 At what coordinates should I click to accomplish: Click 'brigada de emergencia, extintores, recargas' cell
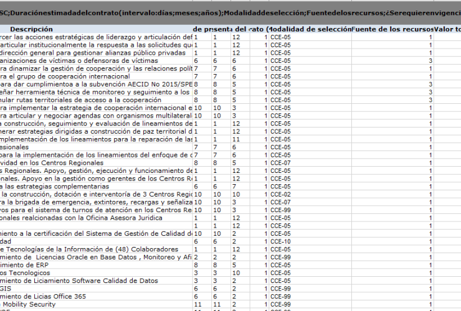(97, 202)
